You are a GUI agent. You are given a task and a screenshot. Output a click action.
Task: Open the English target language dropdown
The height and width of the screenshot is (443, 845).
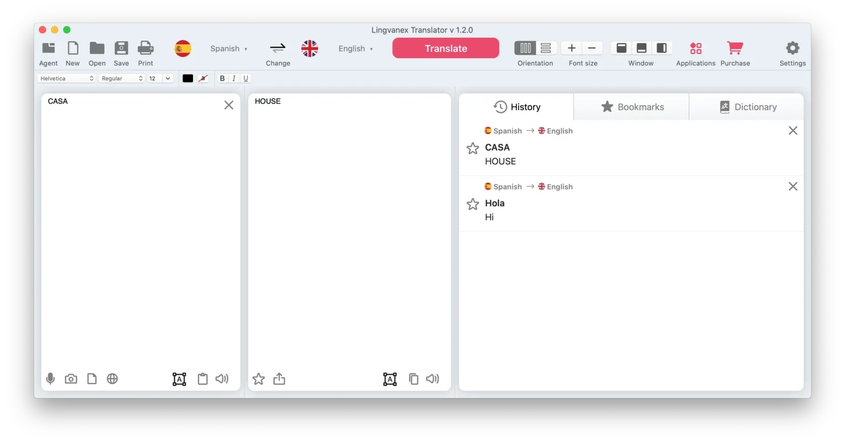click(356, 49)
